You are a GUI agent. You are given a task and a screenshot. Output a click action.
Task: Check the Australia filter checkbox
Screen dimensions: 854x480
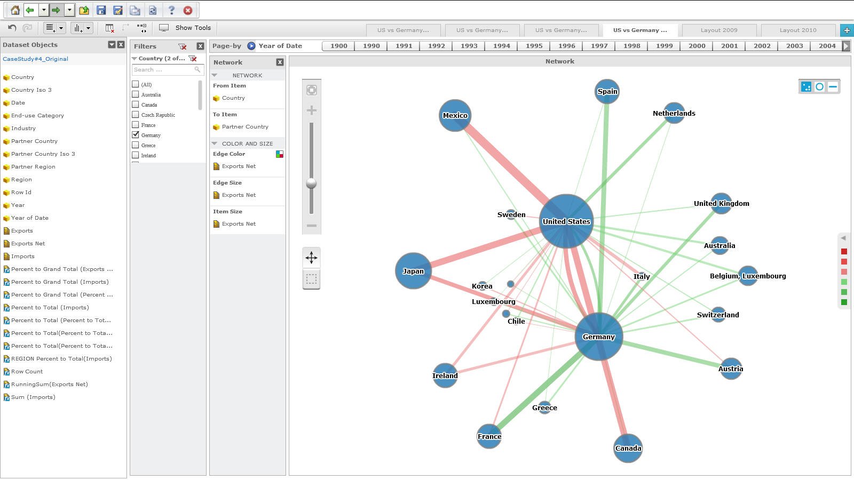click(x=136, y=94)
